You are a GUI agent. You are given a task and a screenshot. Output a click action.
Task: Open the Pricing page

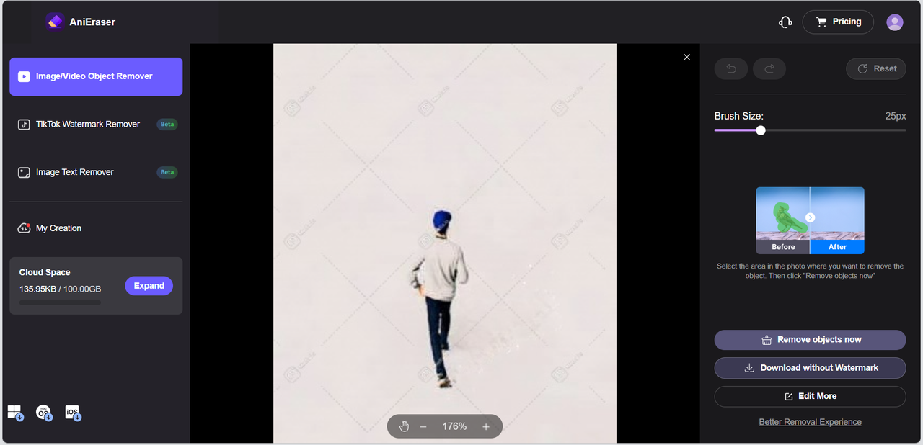tap(838, 22)
